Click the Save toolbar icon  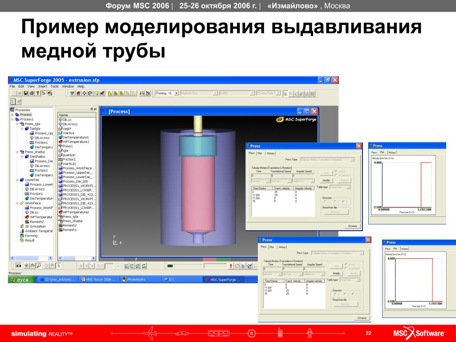tap(25, 94)
